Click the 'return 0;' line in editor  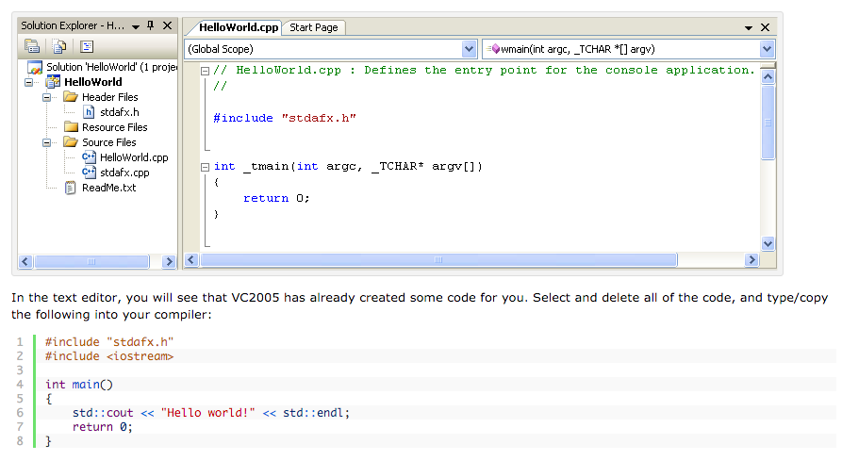click(276, 199)
